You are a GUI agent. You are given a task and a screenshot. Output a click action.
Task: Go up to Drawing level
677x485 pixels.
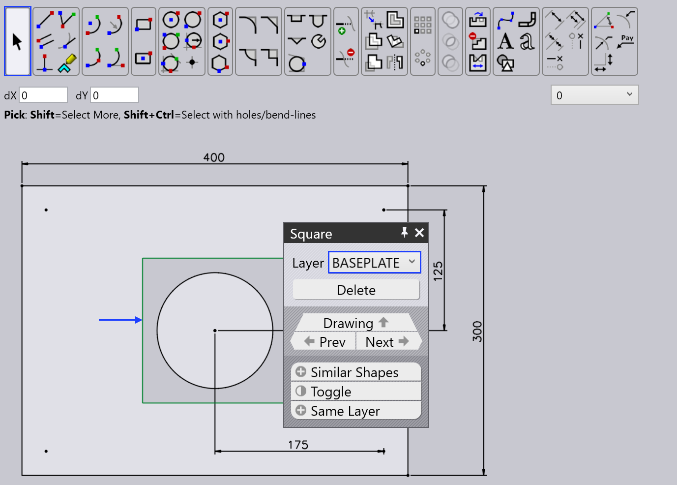(356, 323)
